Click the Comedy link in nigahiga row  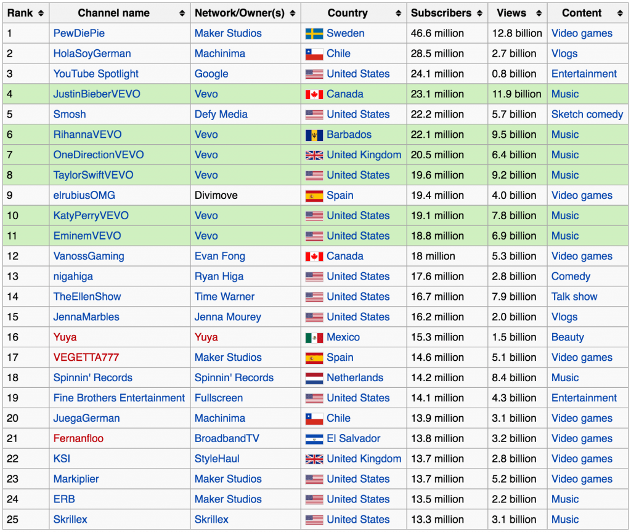pos(571,276)
